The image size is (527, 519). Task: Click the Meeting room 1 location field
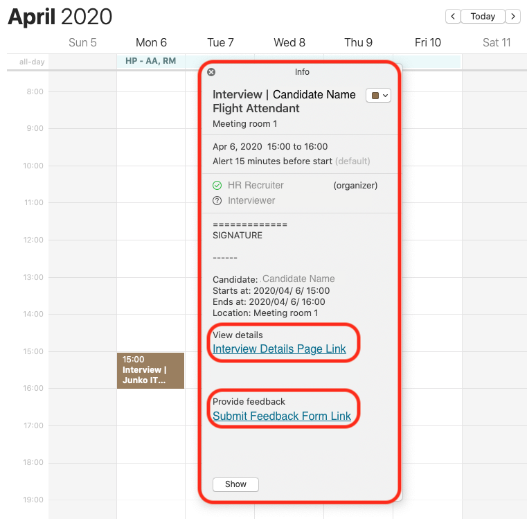pyautogui.click(x=244, y=124)
